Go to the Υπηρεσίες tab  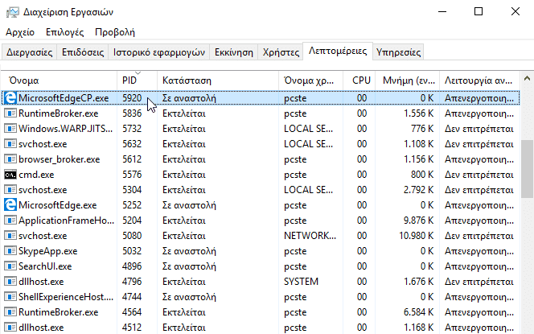[x=399, y=52]
